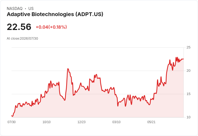
Task: Click the latest price point at chart's right end
Action: 183,59
